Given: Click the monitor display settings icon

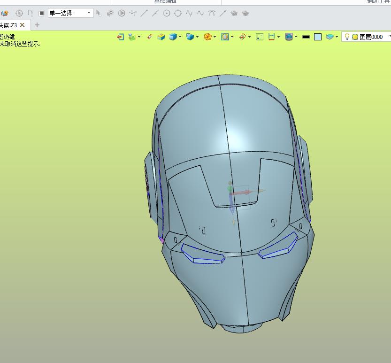Looking at the screenshot, I should (289, 37).
